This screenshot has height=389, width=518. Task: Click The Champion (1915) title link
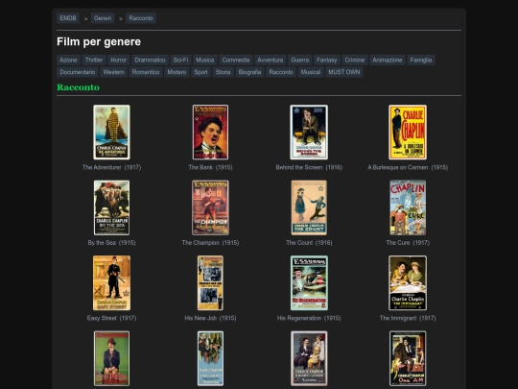[210, 243]
